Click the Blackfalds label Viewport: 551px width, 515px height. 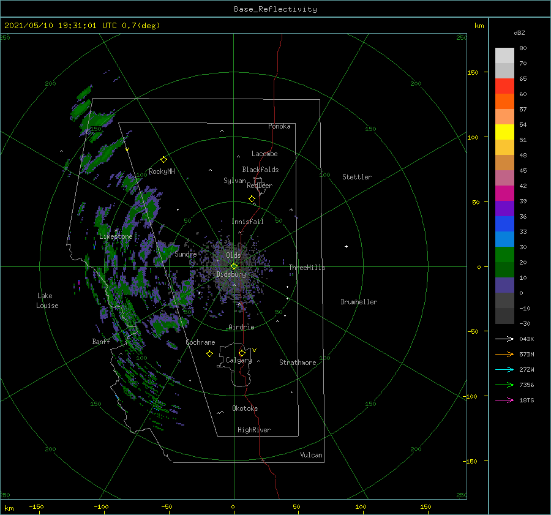pos(260,170)
